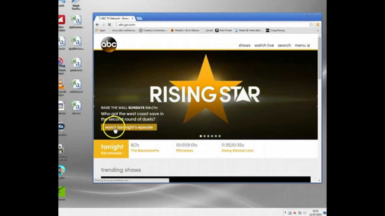Viewport: 385px width, 216px height.
Task: Open the ABC site menu hamburger
Action: tap(302, 45)
